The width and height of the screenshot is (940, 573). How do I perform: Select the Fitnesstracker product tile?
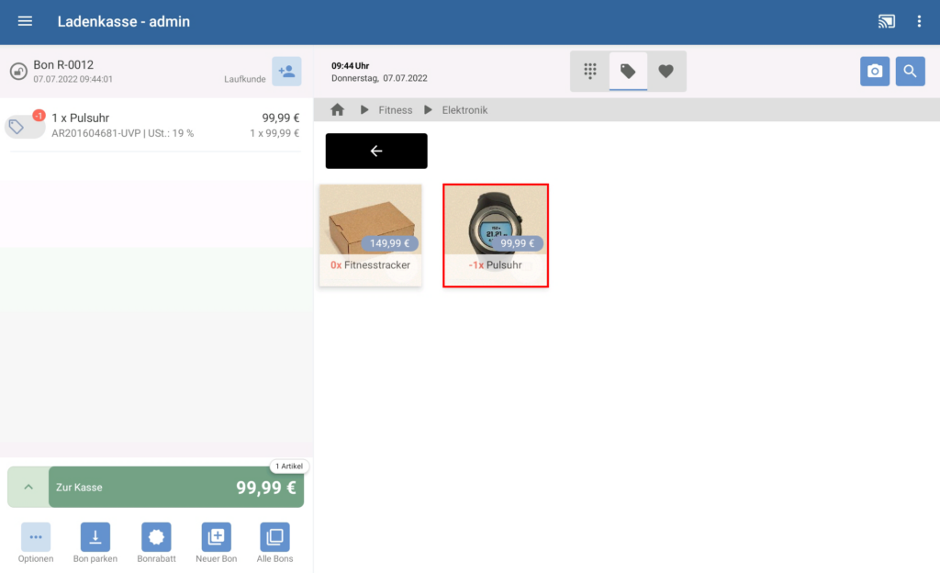tap(370, 234)
